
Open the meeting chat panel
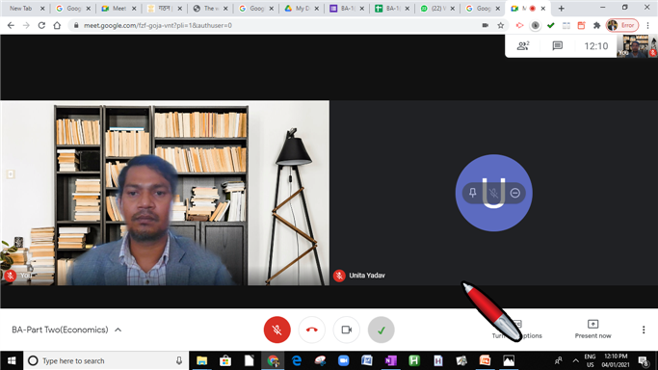tap(557, 45)
